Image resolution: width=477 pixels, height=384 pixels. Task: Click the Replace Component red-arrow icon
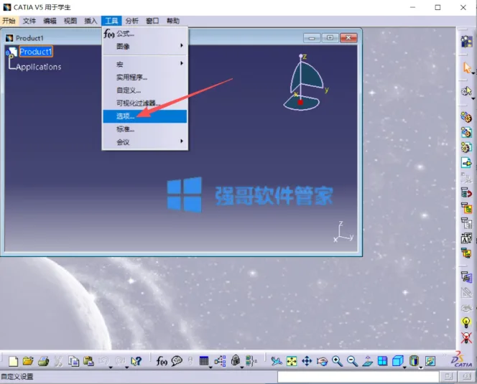click(x=466, y=193)
